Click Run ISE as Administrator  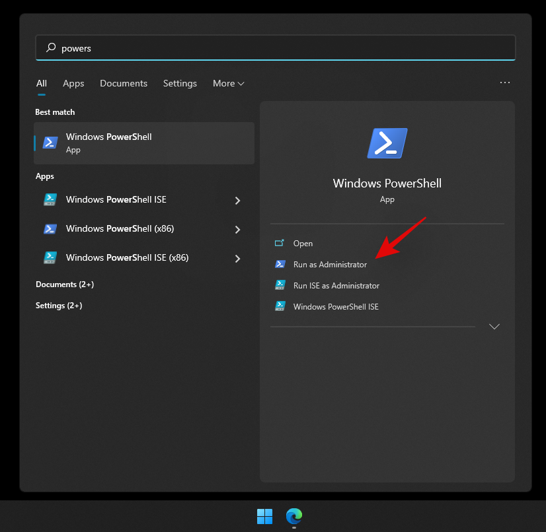[336, 285]
